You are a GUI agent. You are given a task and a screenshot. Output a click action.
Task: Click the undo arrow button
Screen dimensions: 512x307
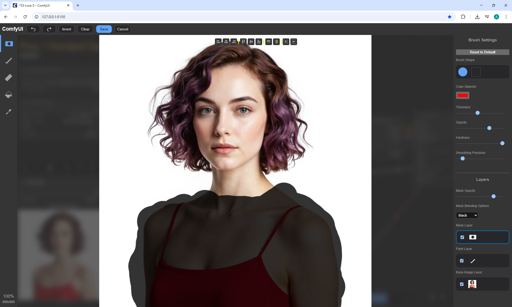[x=33, y=29]
